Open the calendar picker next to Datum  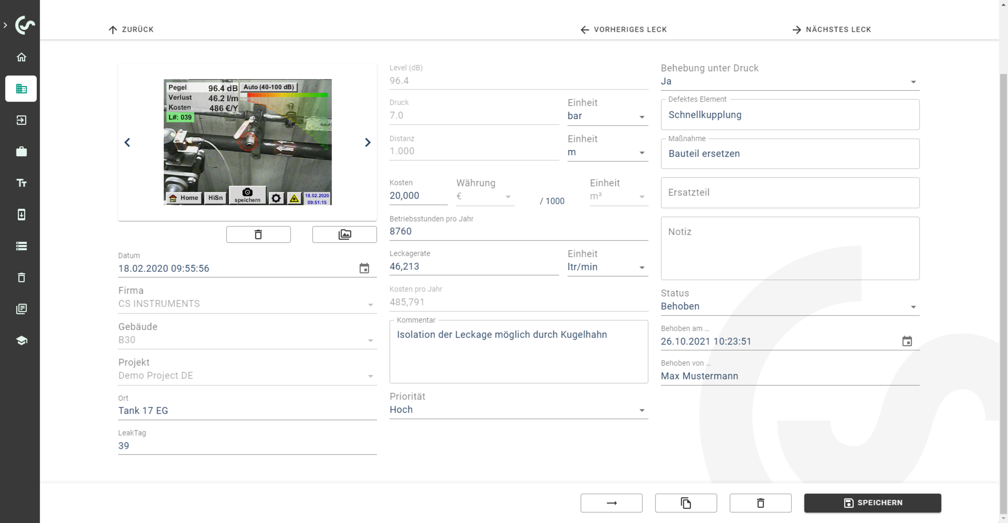[364, 268]
